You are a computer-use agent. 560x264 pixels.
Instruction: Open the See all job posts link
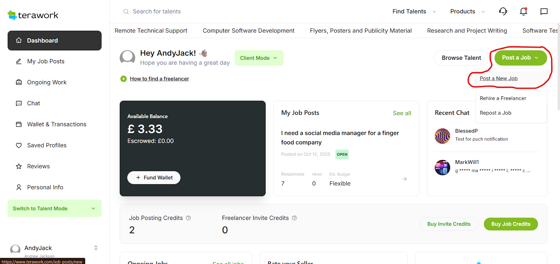tap(402, 113)
